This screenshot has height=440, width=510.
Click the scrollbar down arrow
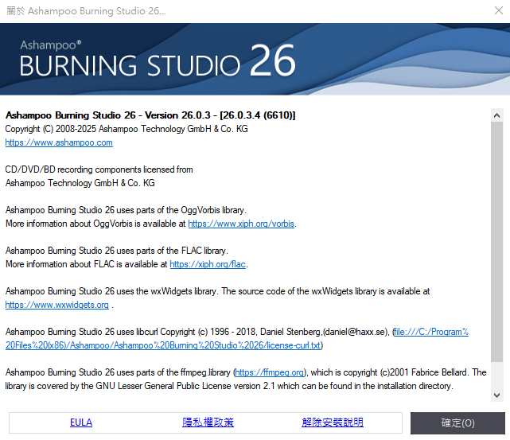coord(496,395)
